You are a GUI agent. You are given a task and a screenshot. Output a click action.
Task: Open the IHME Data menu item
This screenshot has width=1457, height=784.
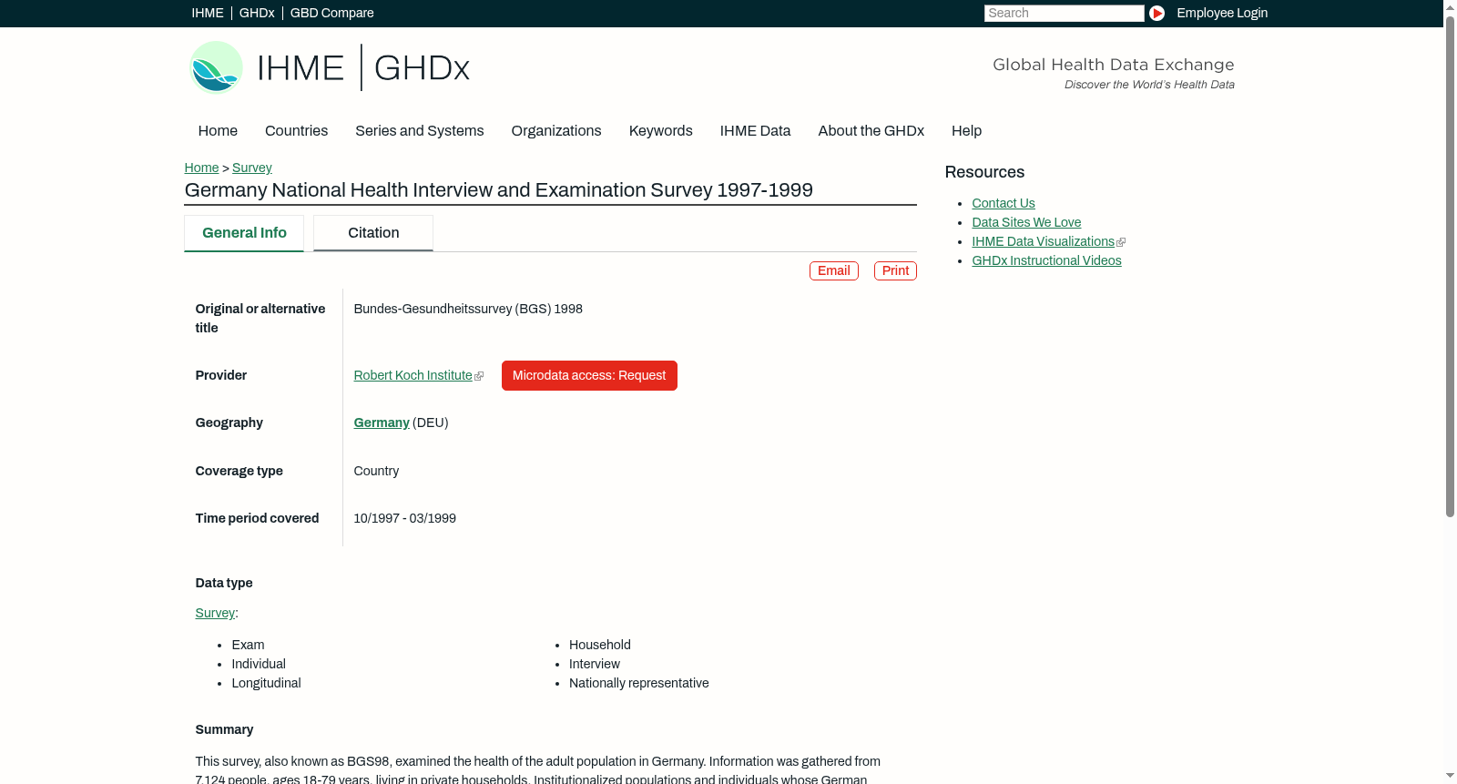pyautogui.click(x=756, y=130)
